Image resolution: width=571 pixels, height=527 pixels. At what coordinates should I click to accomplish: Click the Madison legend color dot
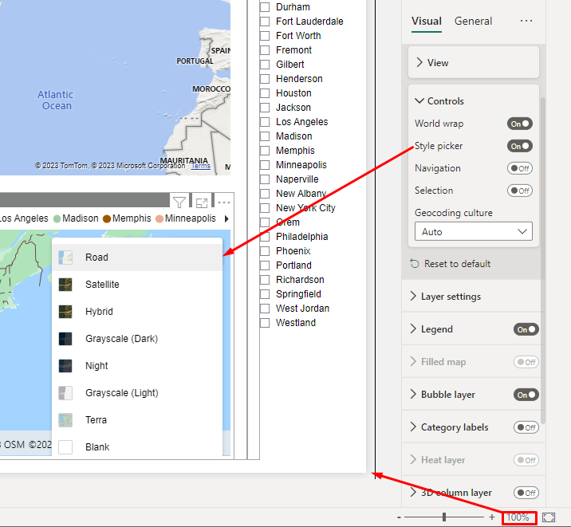(57, 218)
